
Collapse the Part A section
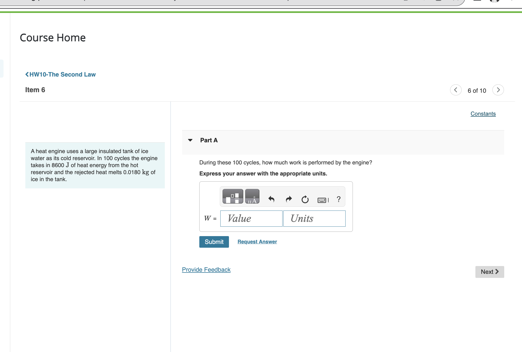pyautogui.click(x=190, y=140)
